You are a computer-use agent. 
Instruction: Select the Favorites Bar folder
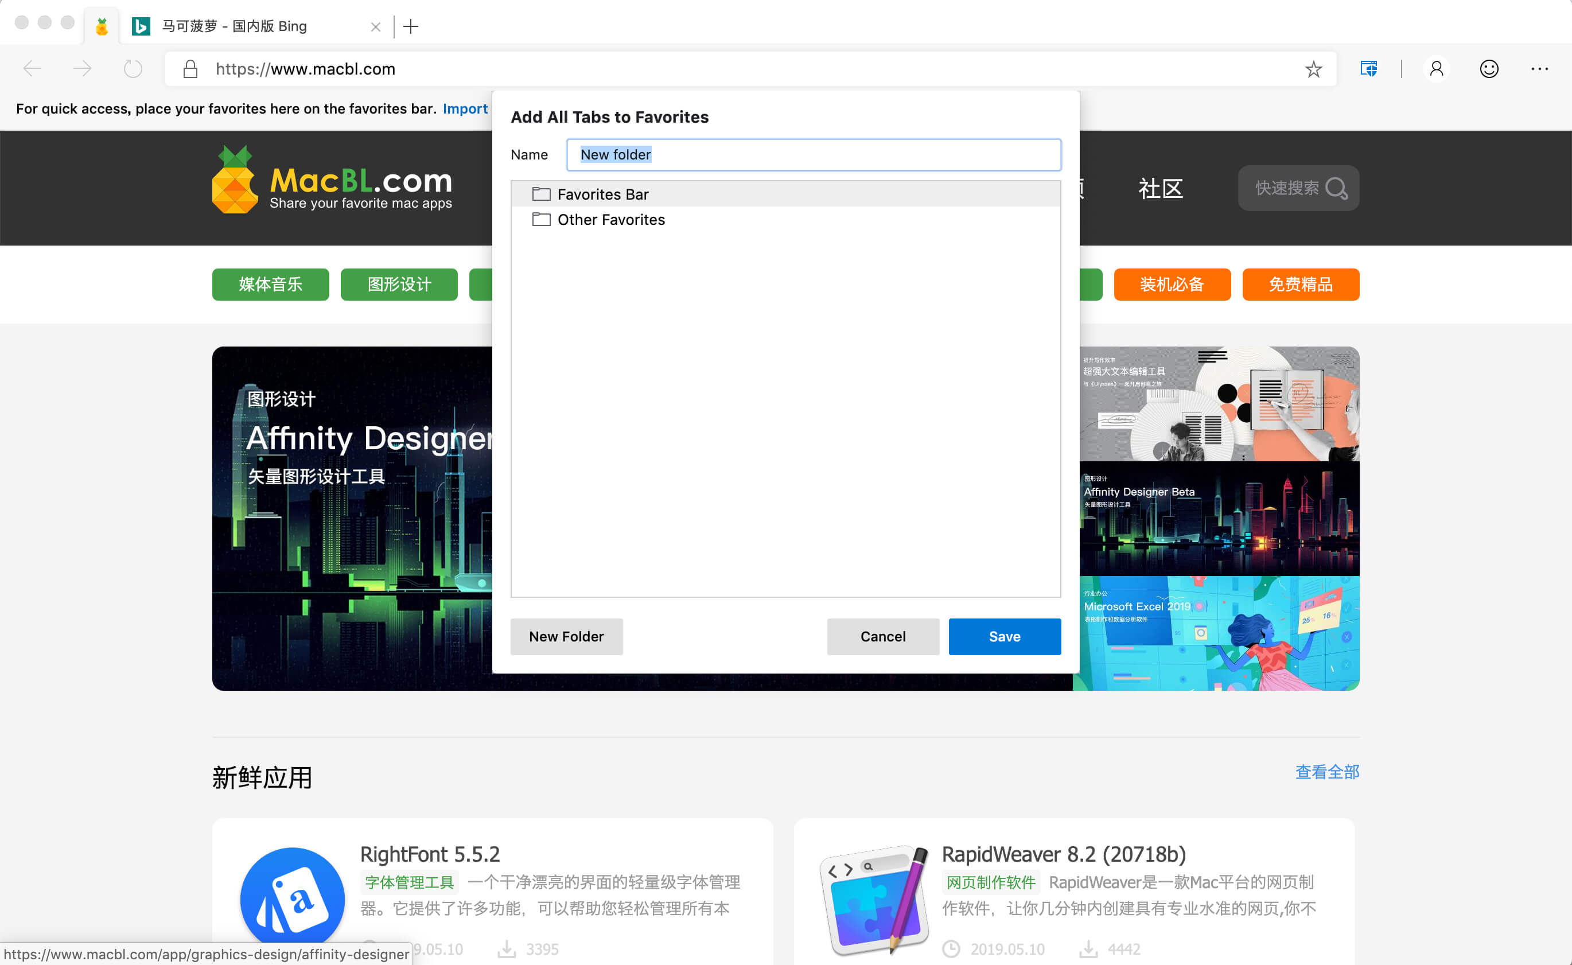785,194
